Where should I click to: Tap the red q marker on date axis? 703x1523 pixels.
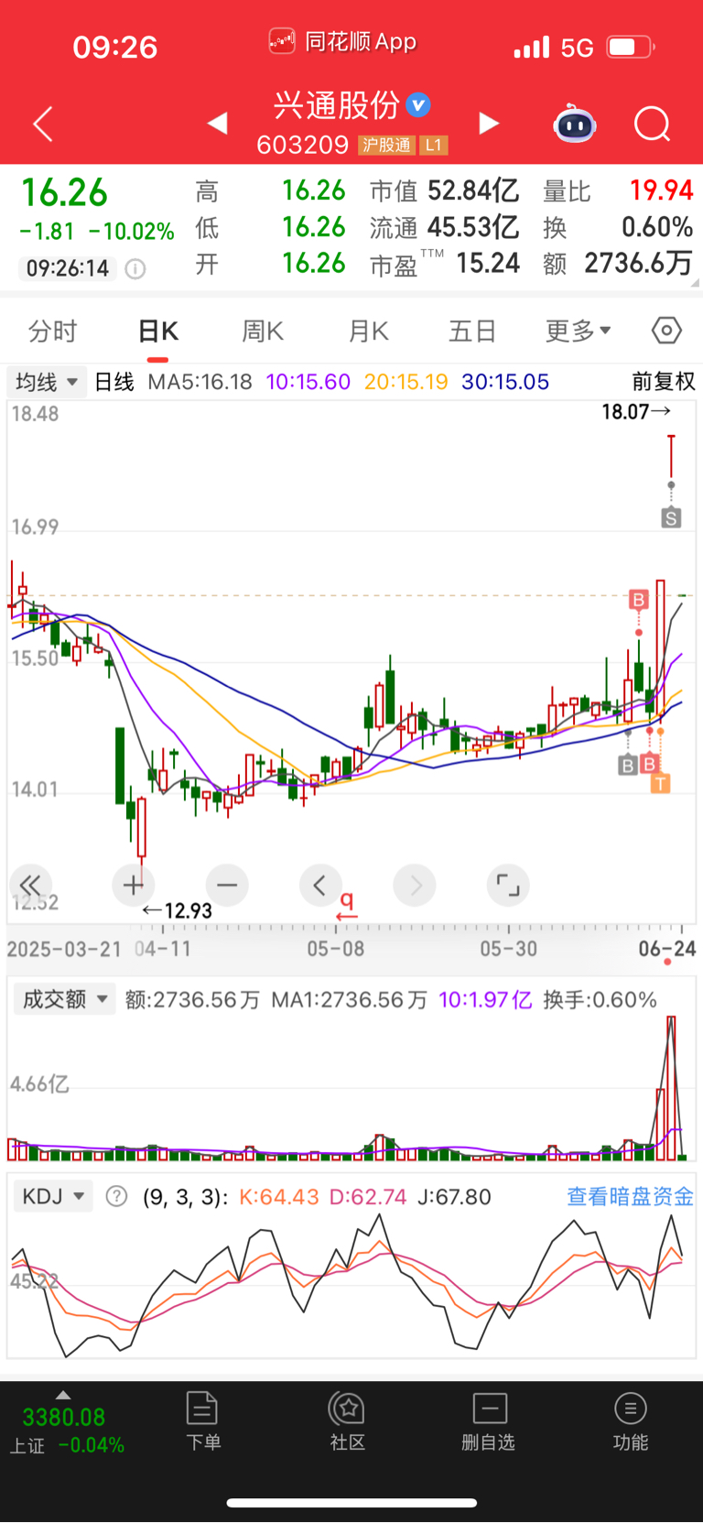pyautogui.click(x=347, y=905)
